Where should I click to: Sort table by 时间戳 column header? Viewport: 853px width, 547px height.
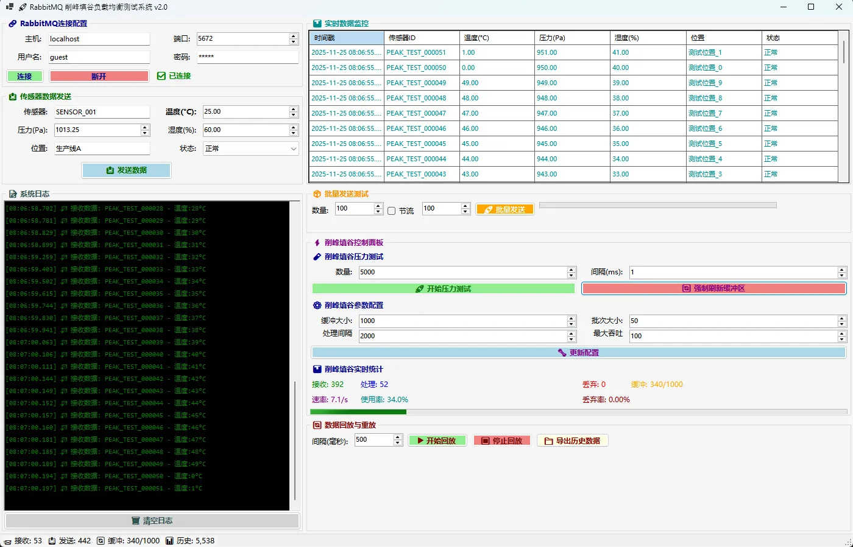[346, 38]
